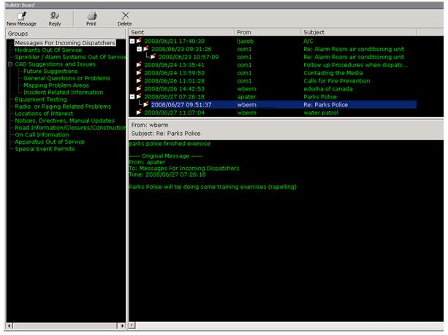Screen dimensions: 448x335
Task: Collapse the Parks Police message thread
Action: pyautogui.click(x=132, y=97)
